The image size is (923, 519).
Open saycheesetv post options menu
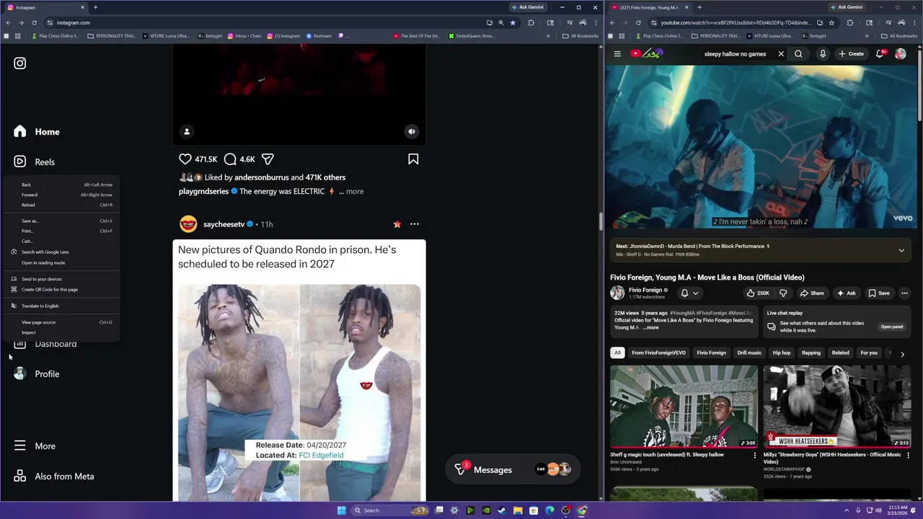pyautogui.click(x=415, y=224)
